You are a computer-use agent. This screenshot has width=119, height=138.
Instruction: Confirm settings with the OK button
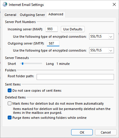[82, 132]
